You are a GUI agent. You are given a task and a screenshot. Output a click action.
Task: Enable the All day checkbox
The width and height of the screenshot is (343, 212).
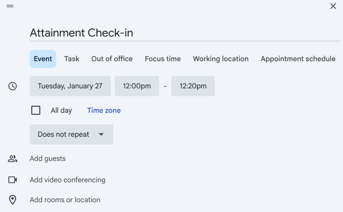(36, 110)
